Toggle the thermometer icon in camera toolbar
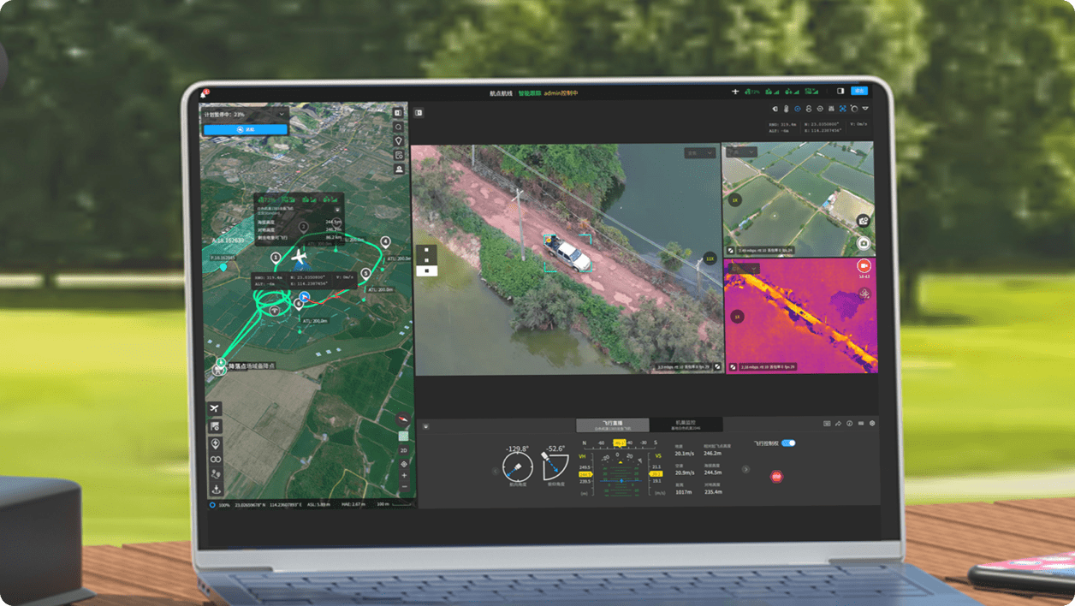Viewport: 1075px width, 606px height. [x=786, y=109]
